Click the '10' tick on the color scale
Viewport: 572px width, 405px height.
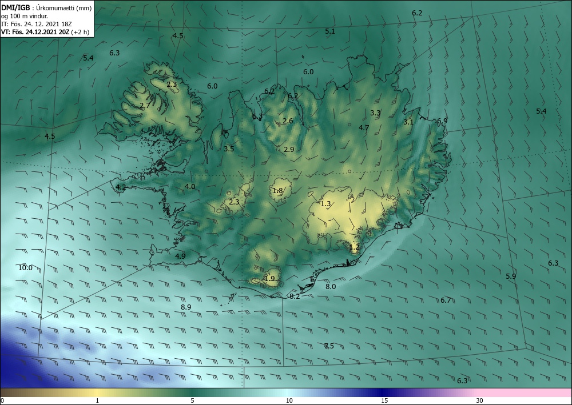[289, 400]
